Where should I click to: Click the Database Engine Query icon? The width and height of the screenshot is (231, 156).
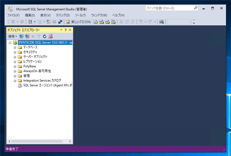point(96,22)
